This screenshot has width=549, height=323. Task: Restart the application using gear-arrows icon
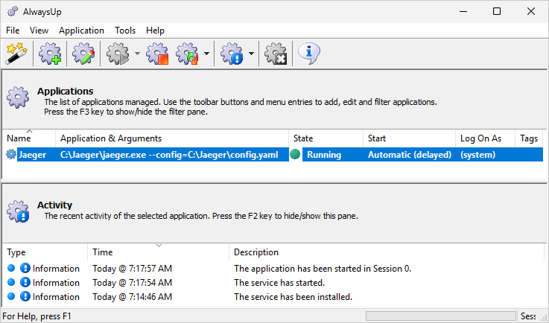click(x=187, y=54)
